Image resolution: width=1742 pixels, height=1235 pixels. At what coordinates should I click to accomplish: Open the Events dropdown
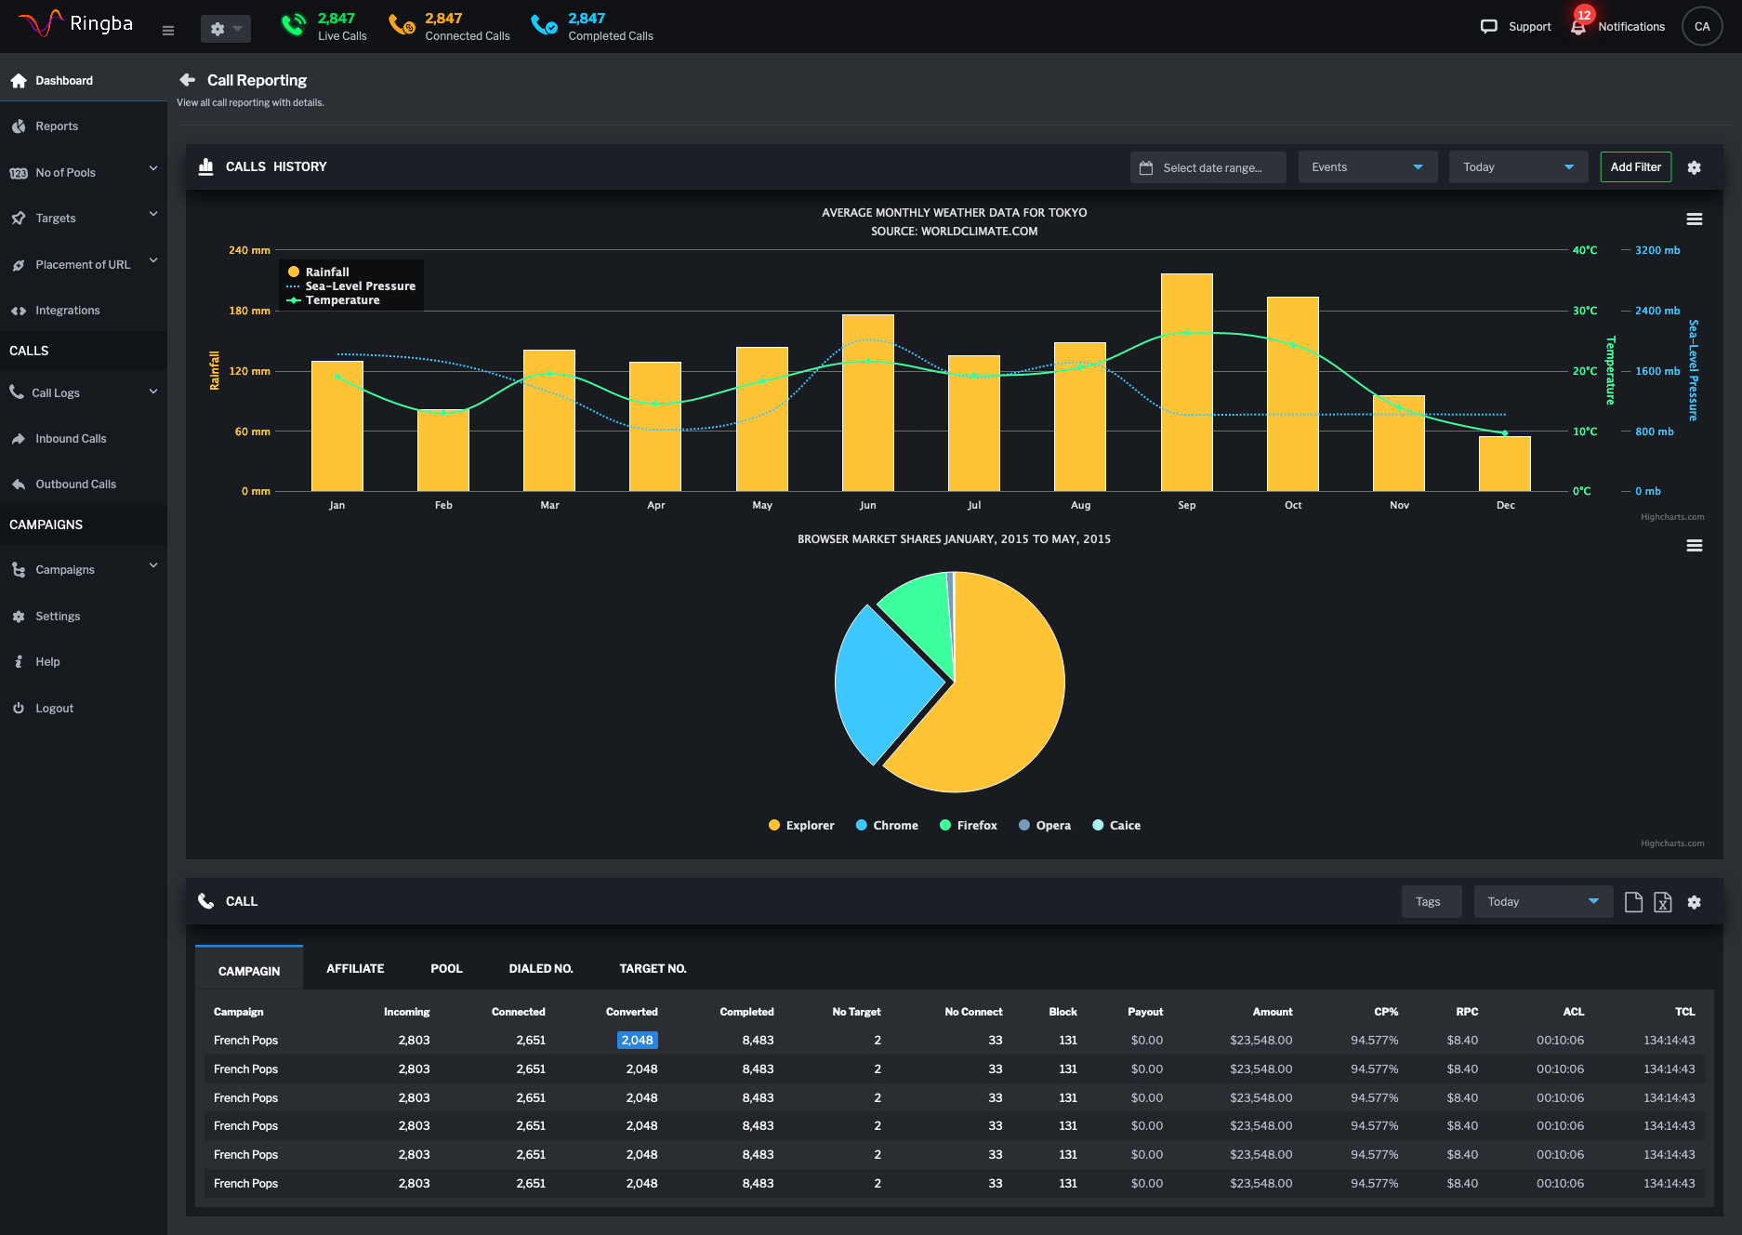click(1366, 167)
